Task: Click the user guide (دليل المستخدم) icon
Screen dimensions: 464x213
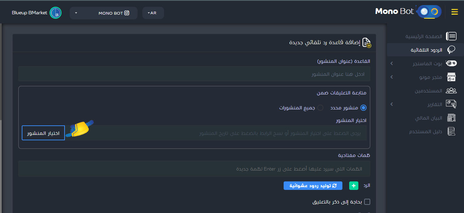Action: pos(451,131)
